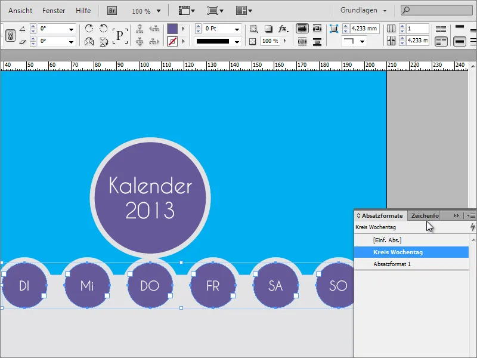
Task: Open the fill color flyout arrow
Action: [x=184, y=29]
